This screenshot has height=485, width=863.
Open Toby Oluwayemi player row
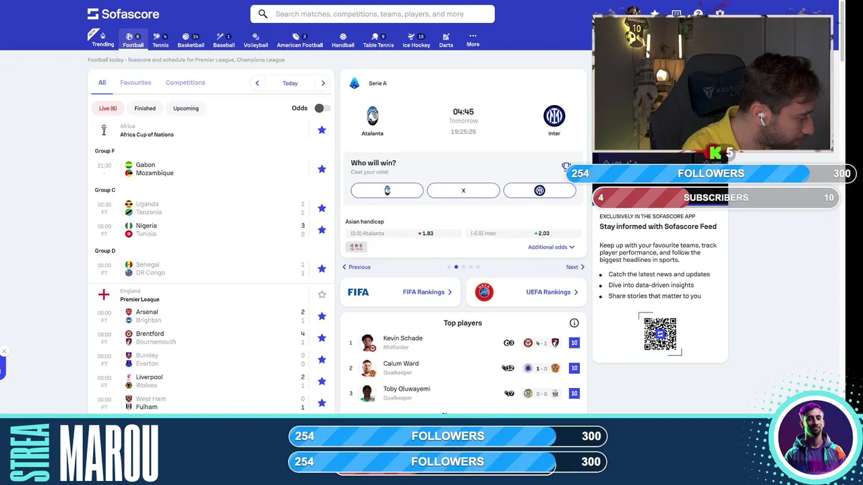pyautogui.click(x=463, y=393)
